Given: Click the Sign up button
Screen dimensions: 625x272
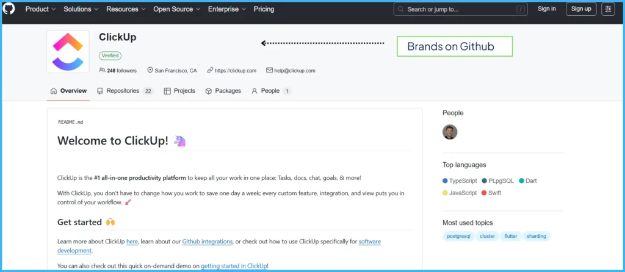Looking at the screenshot, I should (581, 9).
